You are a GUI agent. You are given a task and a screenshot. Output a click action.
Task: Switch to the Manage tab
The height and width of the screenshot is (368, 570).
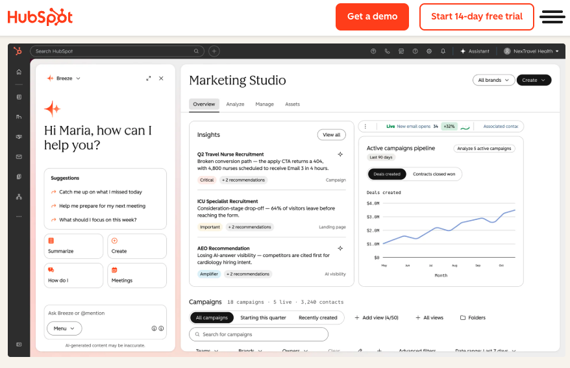click(265, 104)
